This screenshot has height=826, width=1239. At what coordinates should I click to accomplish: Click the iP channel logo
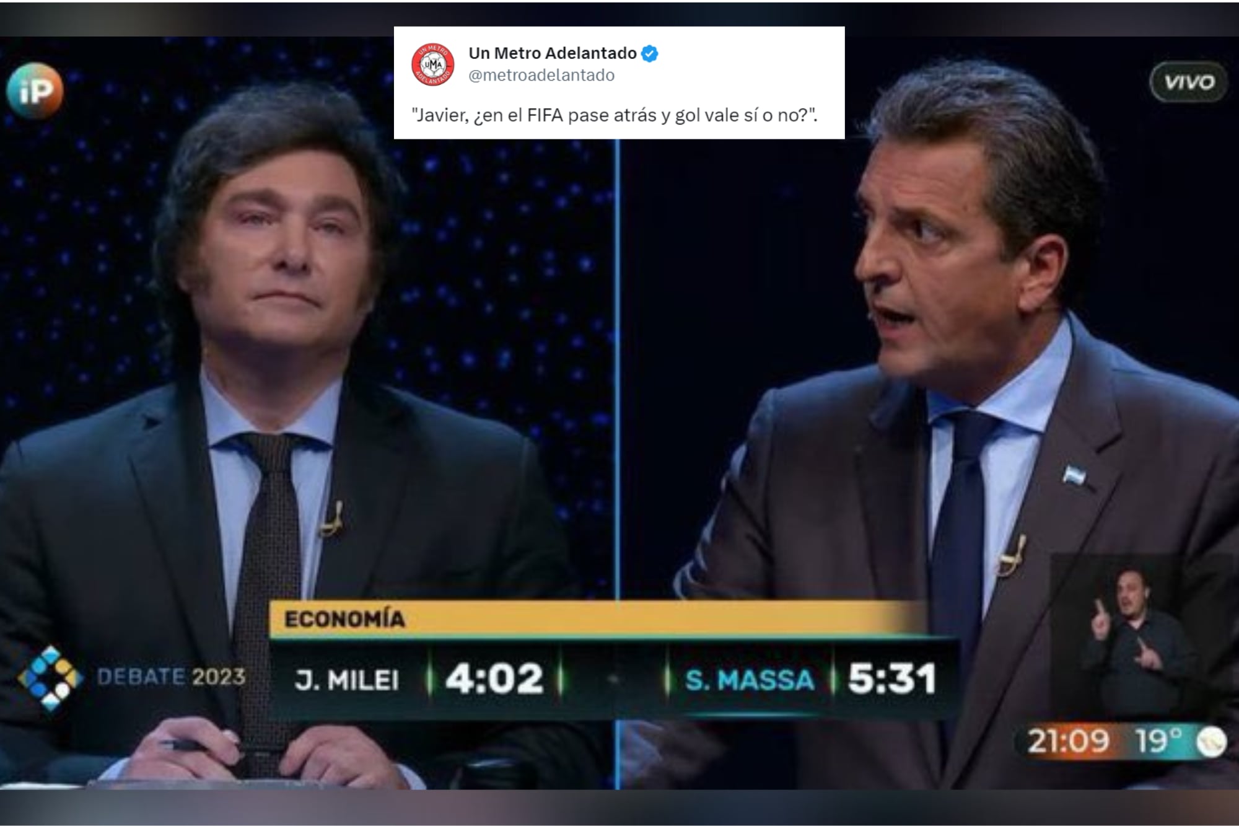tap(35, 91)
